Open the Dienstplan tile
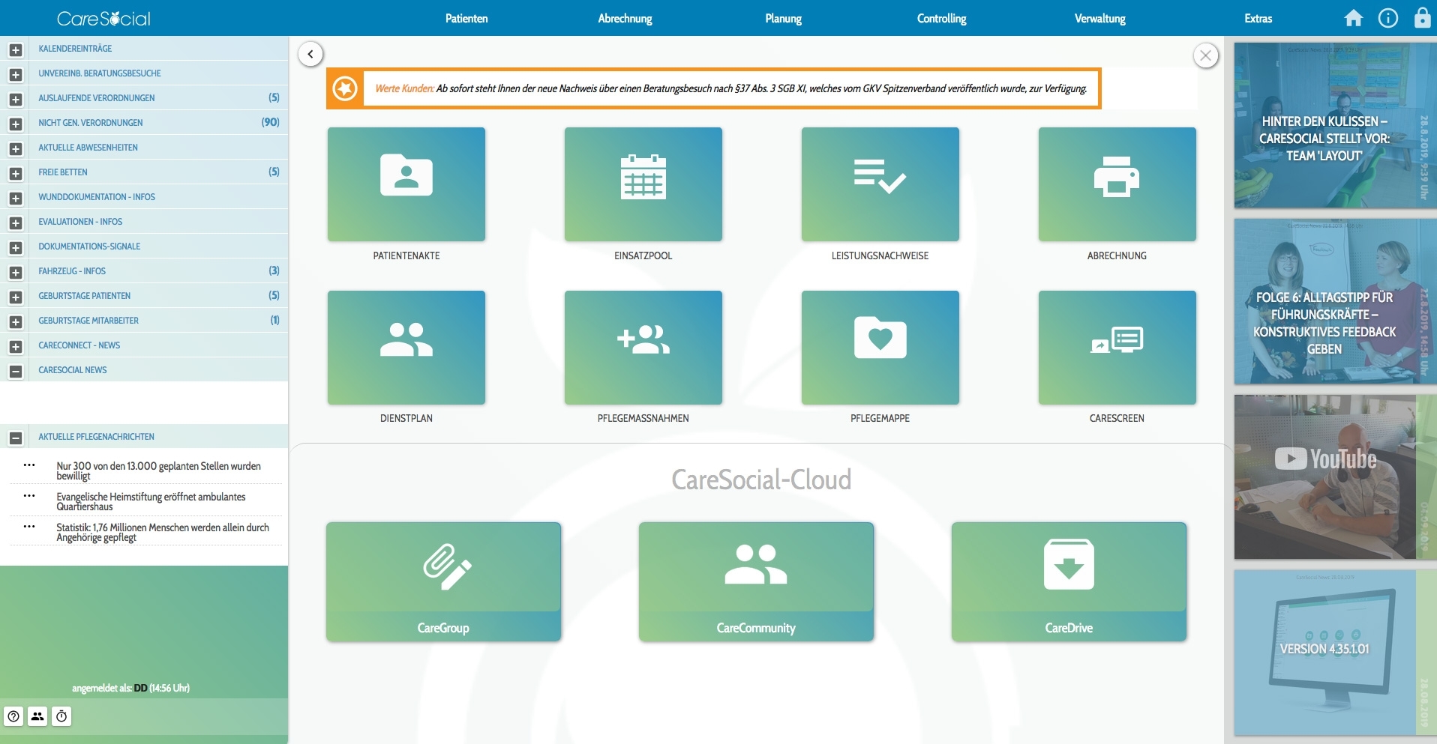 [x=406, y=348]
